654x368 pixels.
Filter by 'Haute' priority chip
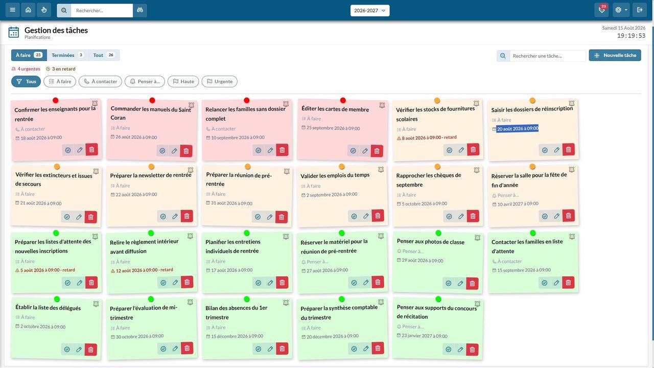point(183,81)
